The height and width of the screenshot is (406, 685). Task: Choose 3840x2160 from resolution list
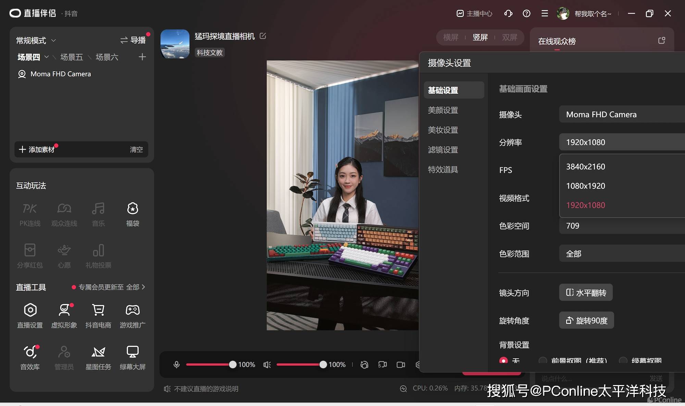[586, 167]
